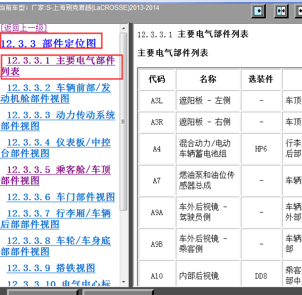Open 12.3.3.5 乘客舱/车顶部件视图
Viewport: 302px width, 295px height.
(x=56, y=175)
